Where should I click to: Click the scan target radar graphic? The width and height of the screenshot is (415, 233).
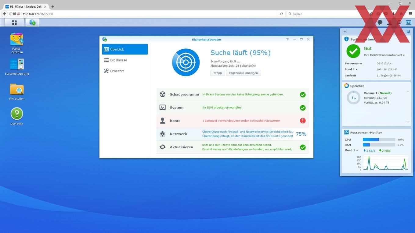pyautogui.click(x=186, y=62)
